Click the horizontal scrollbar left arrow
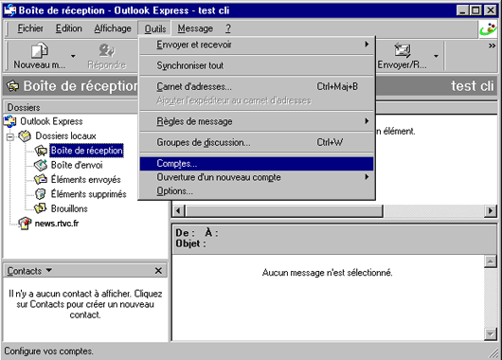The width and height of the screenshot is (502, 360). [179, 211]
